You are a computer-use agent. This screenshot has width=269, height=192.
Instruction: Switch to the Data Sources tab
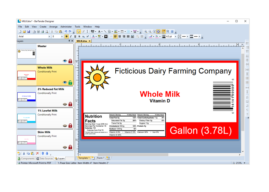point(45,159)
